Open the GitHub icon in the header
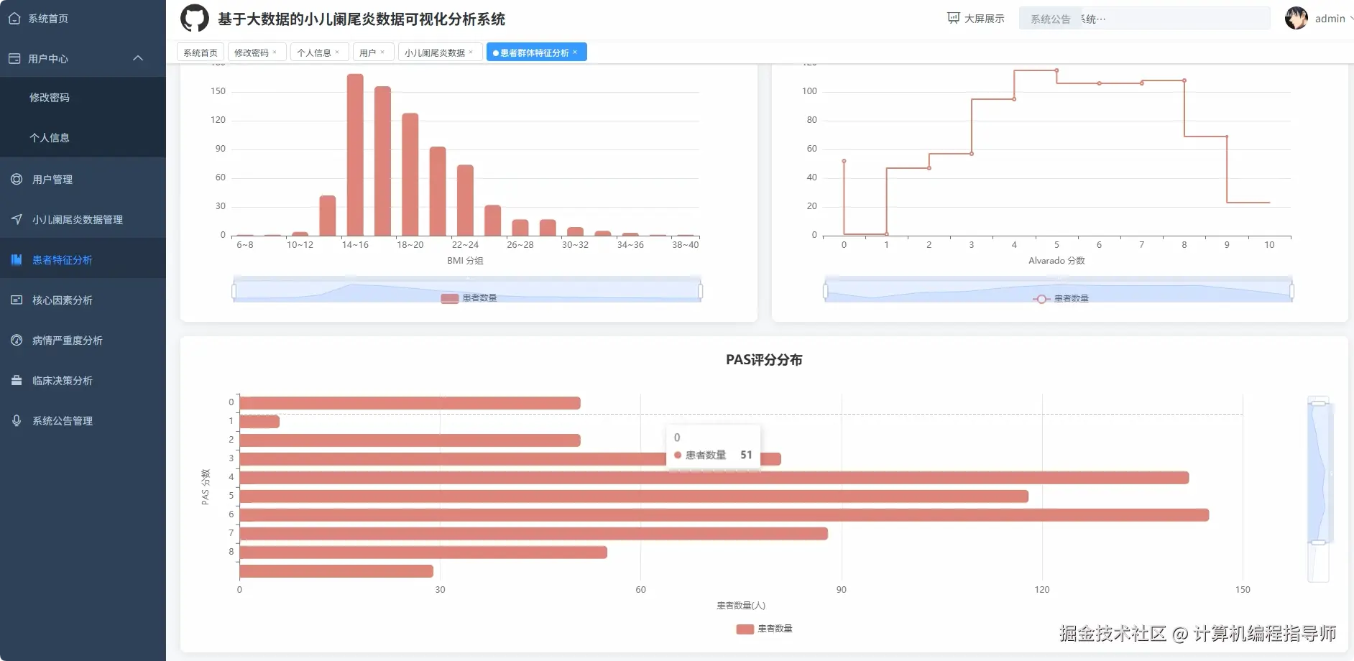1354x661 pixels. 193,18
